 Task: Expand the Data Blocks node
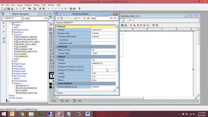12,32
